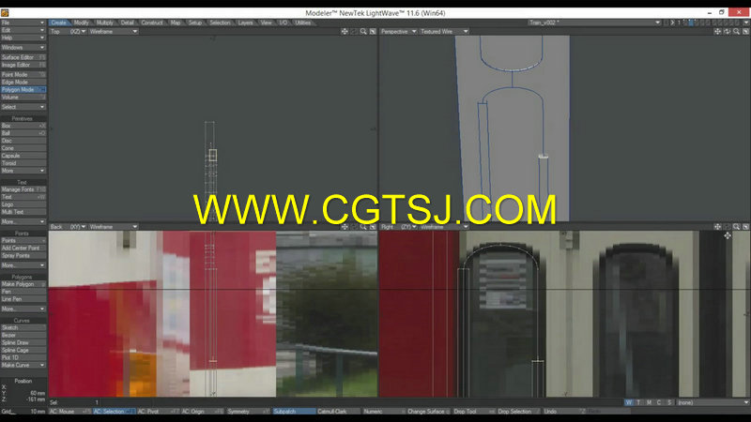The height and width of the screenshot is (422, 751).
Task: Switch to Point Mode
Action: pyautogui.click(x=23, y=75)
